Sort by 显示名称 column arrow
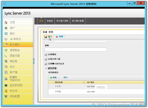 [84, 82]
